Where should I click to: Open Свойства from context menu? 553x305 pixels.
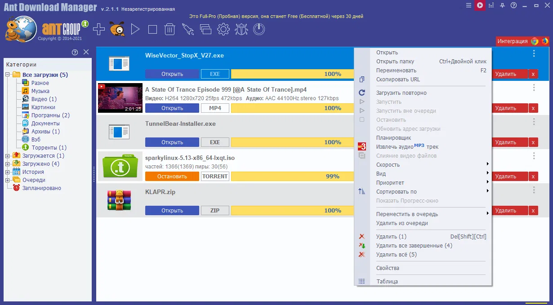(423, 268)
